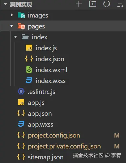Click the ESLint icon of .eslintrc.js
The height and width of the screenshot is (163, 126).
tap(21, 91)
